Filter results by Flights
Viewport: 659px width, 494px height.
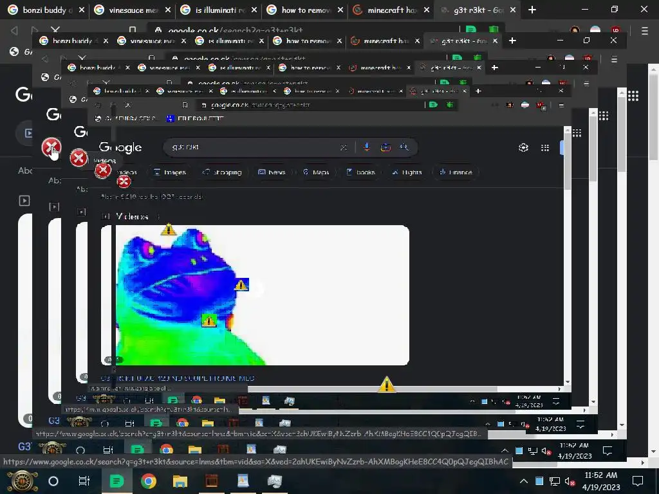(x=407, y=172)
